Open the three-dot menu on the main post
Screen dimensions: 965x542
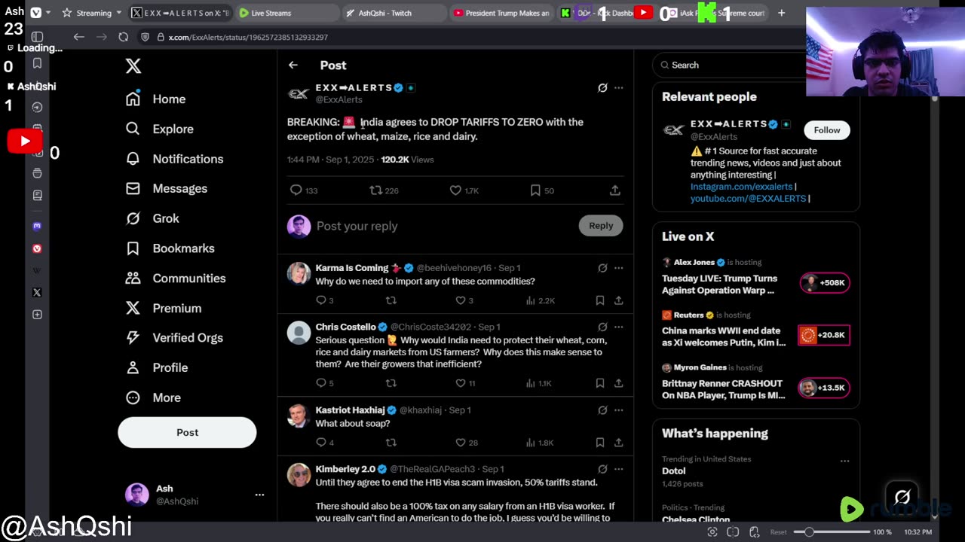[619, 88]
